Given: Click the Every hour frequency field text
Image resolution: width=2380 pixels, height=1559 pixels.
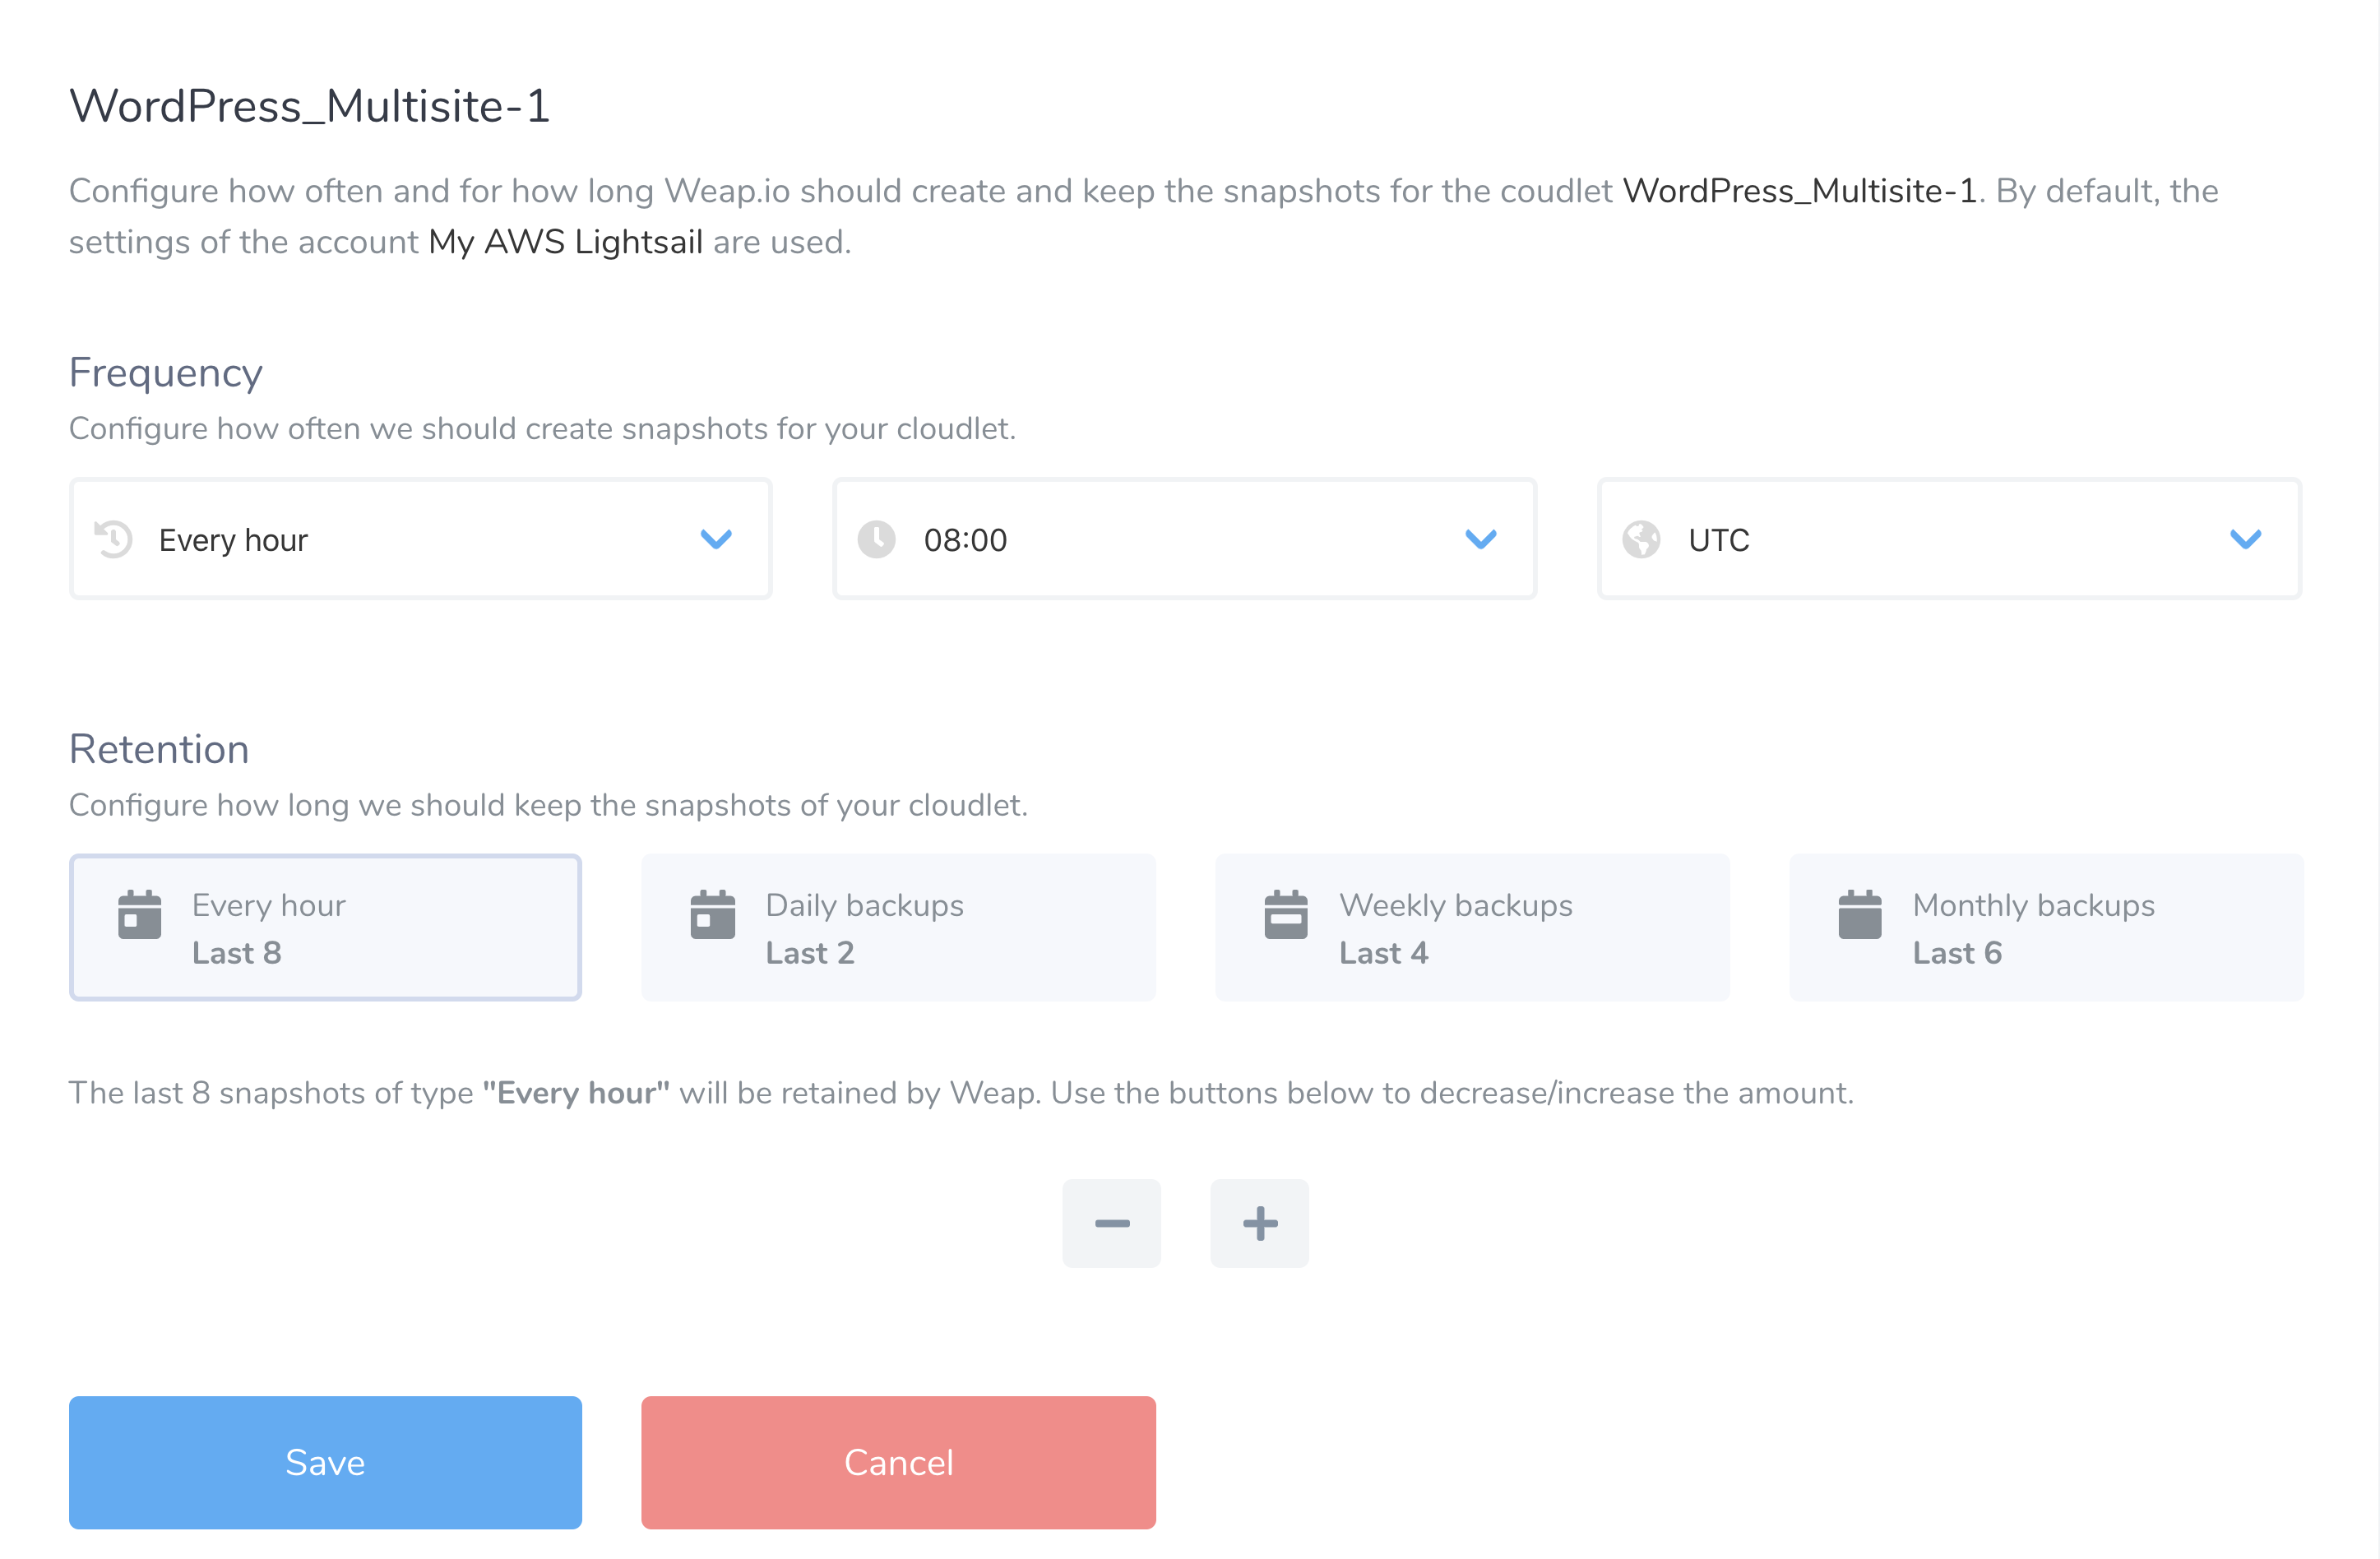Looking at the screenshot, I should click(233, 540).
